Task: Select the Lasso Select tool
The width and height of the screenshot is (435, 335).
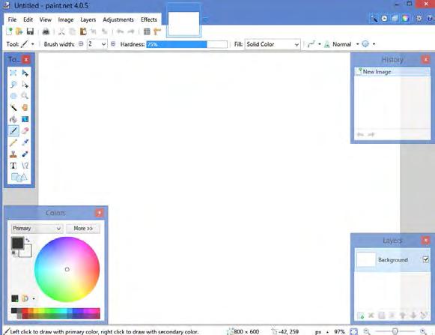Action: (x=13, y=85)
